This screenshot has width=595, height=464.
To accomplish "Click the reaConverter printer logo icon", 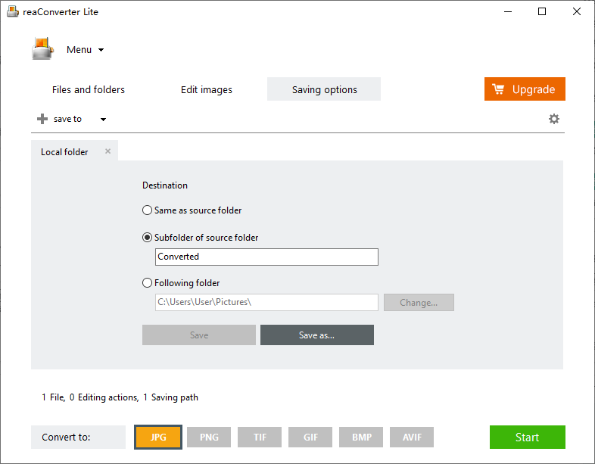I will click(42, 49).
